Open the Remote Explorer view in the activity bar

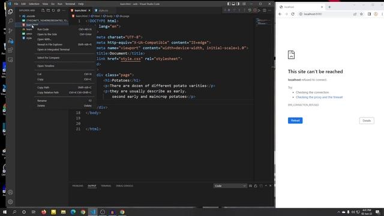[x=10, y=60]
